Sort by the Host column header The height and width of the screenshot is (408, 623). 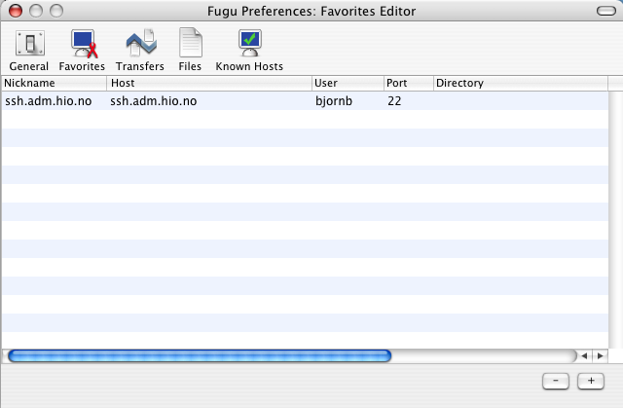(x=209, y=83)
